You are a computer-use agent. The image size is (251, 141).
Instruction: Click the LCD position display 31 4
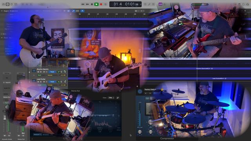pyautogui.click(x=118, y=4)
